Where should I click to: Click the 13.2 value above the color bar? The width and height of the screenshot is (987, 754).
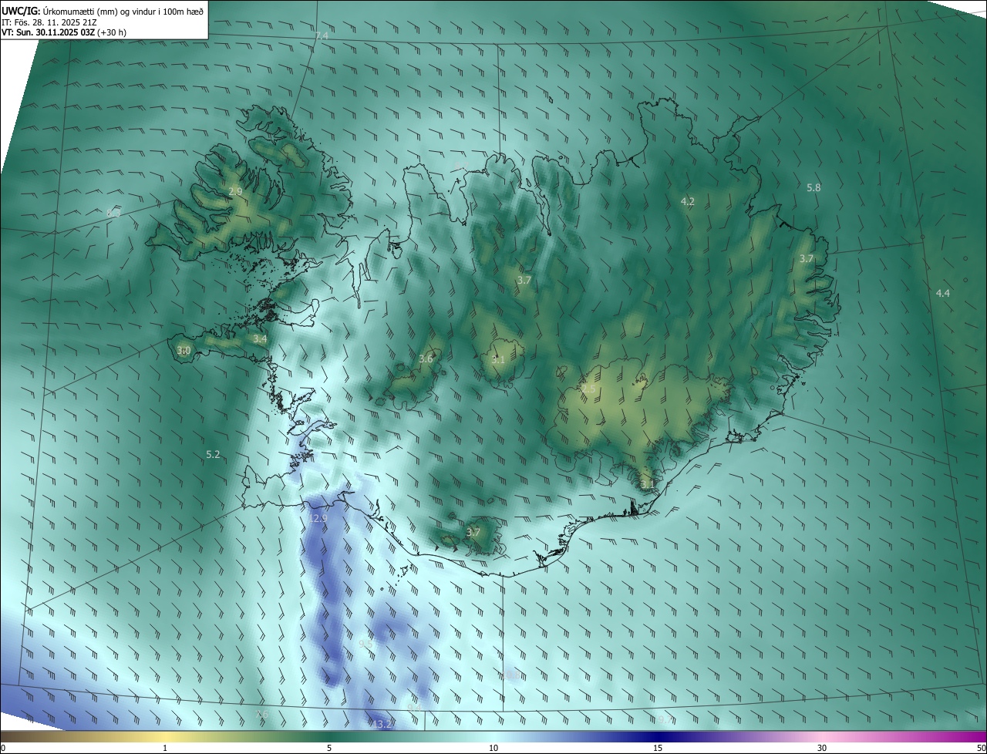click(382, 724)
